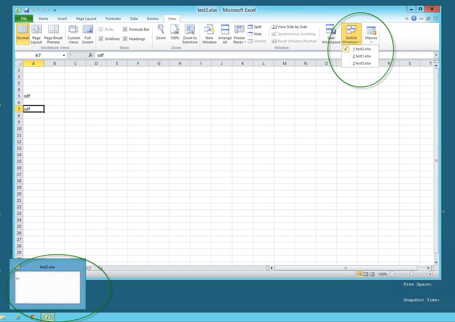Switch to Page Layout view in status bar
This screenshot has width=455, height=322.
click(366, 274)
